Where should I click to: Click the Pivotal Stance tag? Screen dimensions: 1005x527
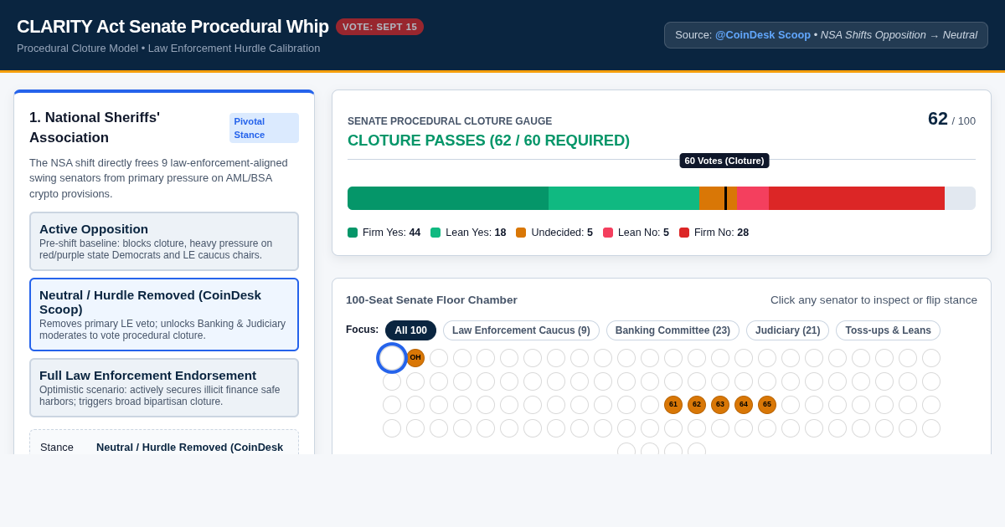tap(264, 128)
